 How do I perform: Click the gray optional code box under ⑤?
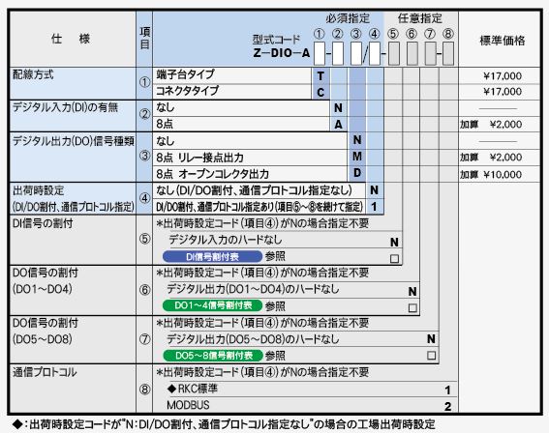point(393,53)
